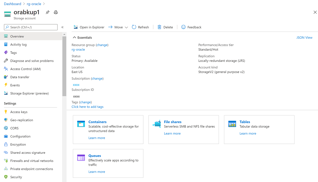The height and width of the screenshot is (182, 318).
Task: Click the File shares tile icon
Action: point(157,124)
